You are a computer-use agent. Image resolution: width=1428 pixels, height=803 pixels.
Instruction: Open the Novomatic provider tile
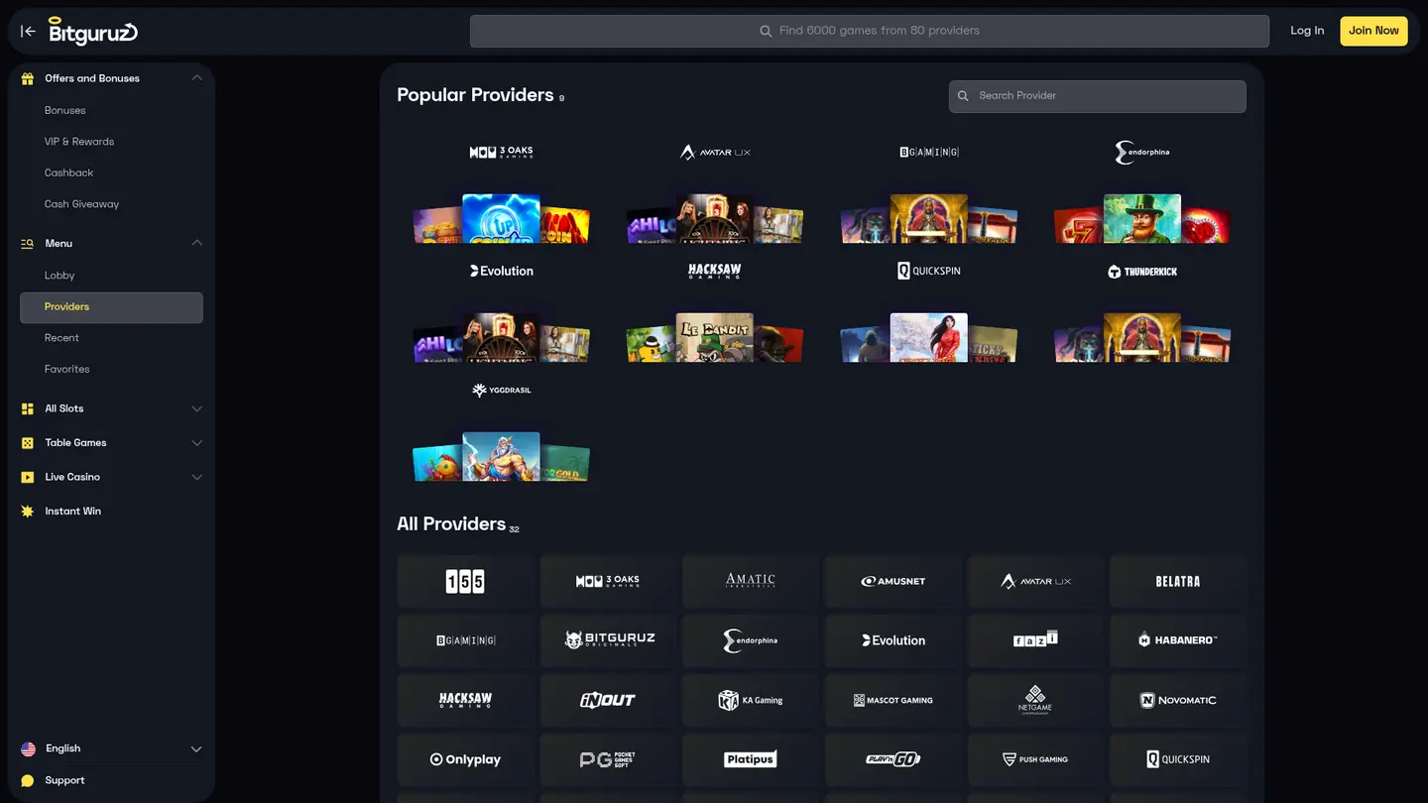click(1178, 700)
